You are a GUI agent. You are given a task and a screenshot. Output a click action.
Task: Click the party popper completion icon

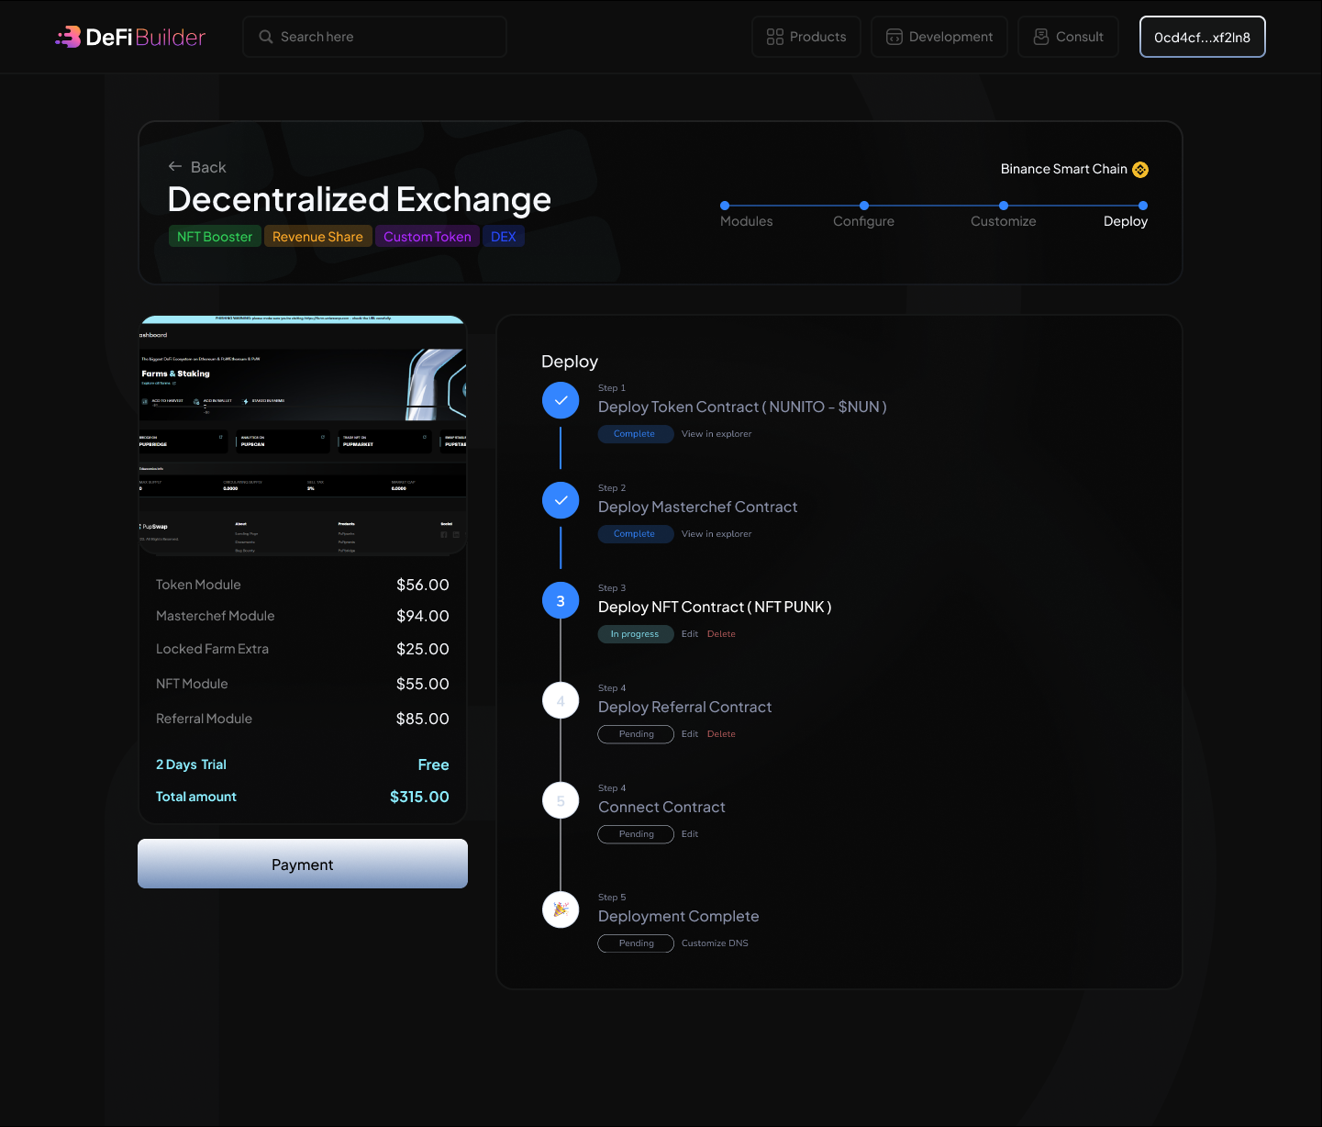click(561, 909)
